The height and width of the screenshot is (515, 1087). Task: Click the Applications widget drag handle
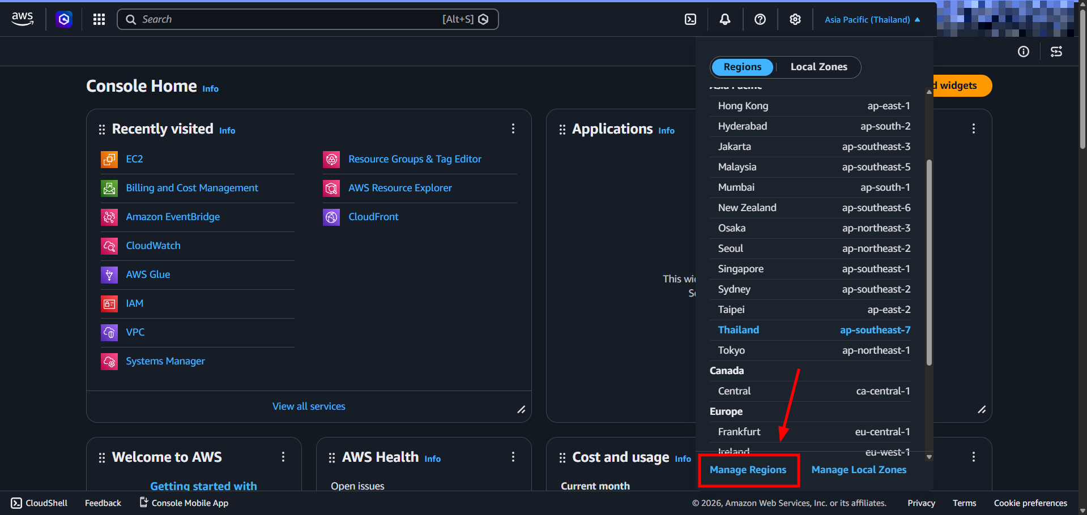click(x=562, y=130)
